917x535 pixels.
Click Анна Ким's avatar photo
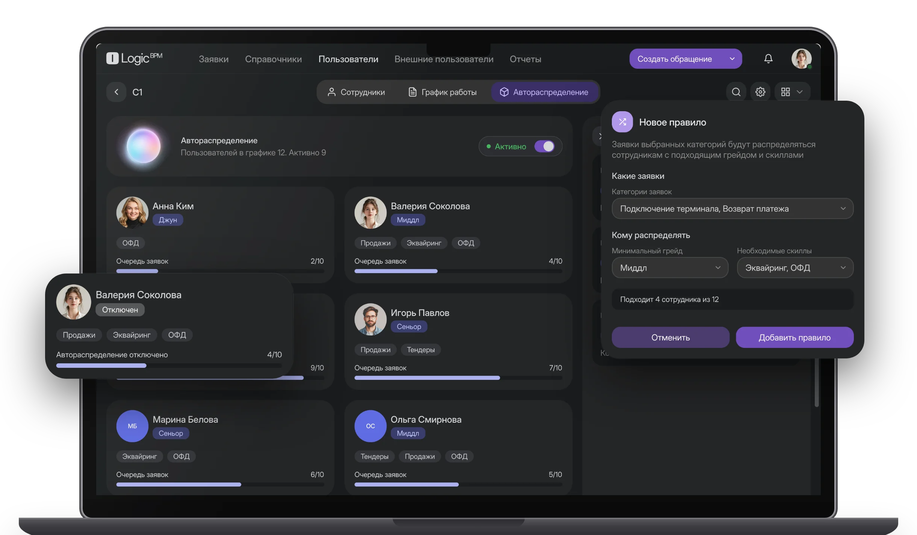(132, 213)
